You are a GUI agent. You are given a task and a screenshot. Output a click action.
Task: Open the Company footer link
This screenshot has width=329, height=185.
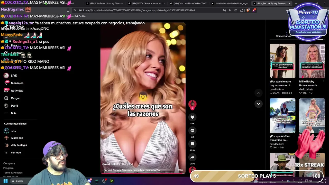click(9, 163)
